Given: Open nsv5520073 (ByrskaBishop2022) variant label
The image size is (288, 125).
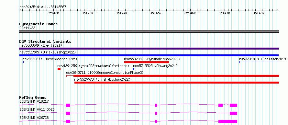Looking at the screenshot, I should (x=102, y=79).
